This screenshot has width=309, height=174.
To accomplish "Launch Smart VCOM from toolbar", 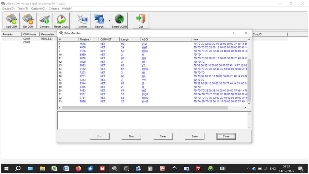I will [119, 21].
